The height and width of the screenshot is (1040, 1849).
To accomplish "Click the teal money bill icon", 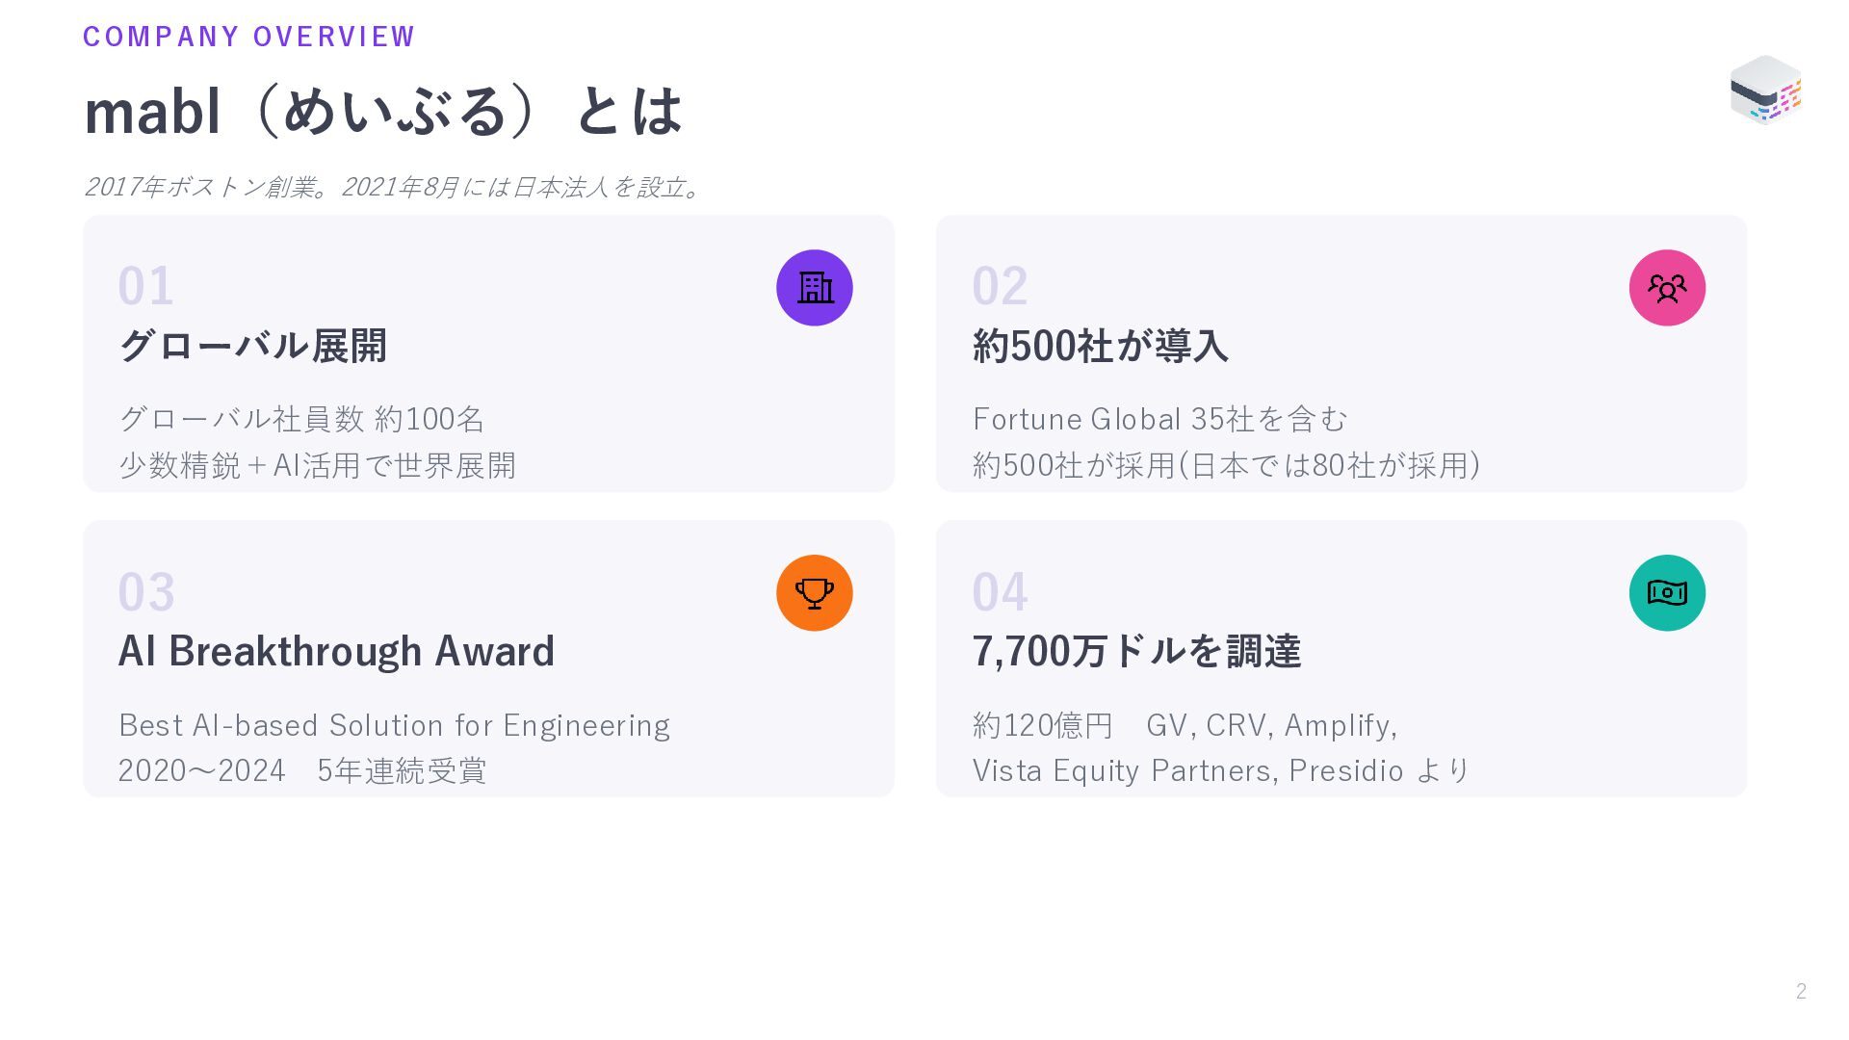I will [x=1667, y=593].
